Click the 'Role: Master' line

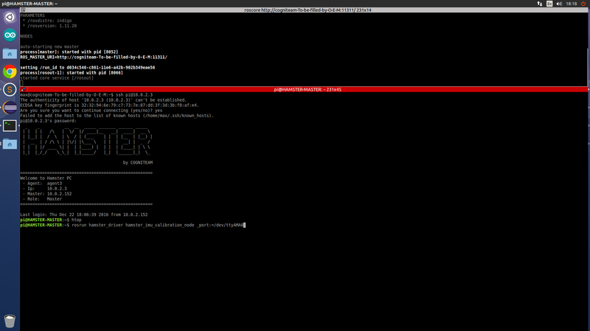point(42,199)
